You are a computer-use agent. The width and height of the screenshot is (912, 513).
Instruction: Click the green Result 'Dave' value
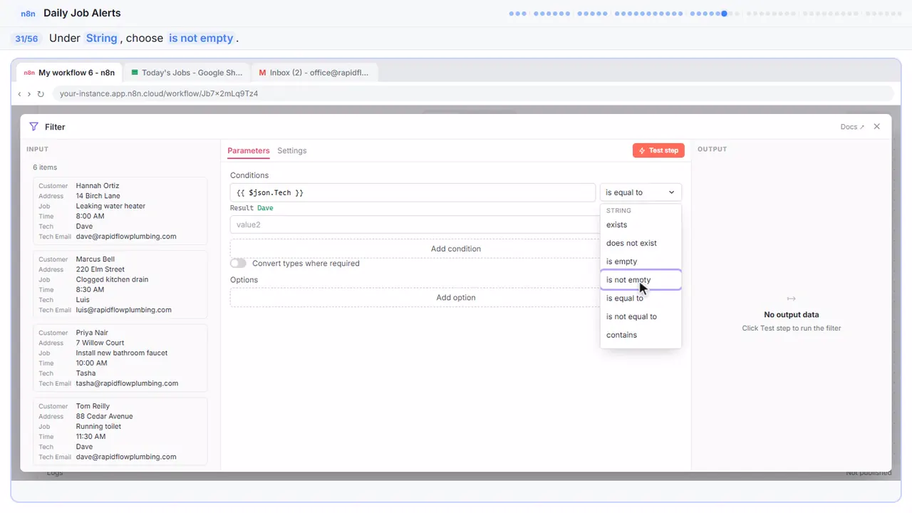(265, 208)
